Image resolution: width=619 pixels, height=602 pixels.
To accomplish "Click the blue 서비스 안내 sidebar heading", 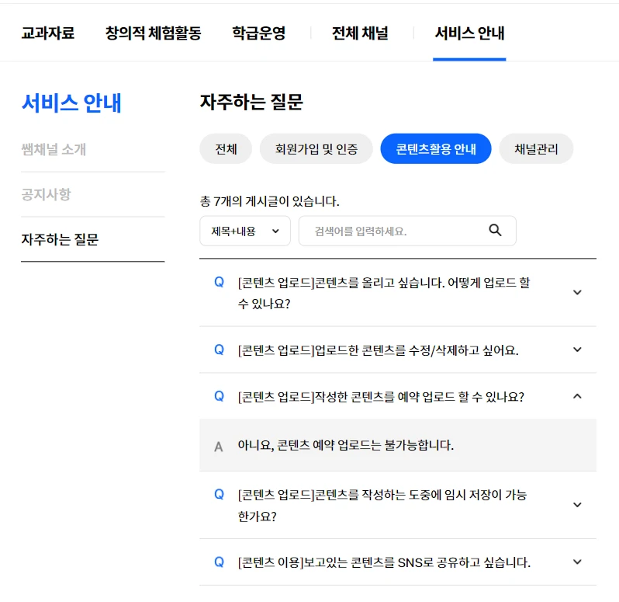I will 71,103.
